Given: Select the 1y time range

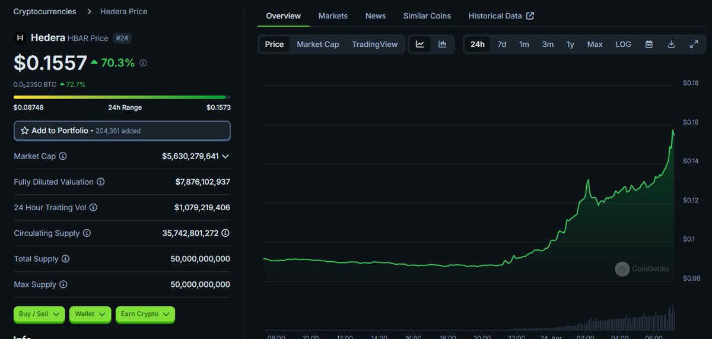Looking at the screenshot, I should point(570,45).
